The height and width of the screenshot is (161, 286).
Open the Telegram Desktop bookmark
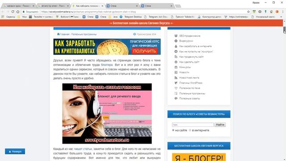[x=131, y=17]
